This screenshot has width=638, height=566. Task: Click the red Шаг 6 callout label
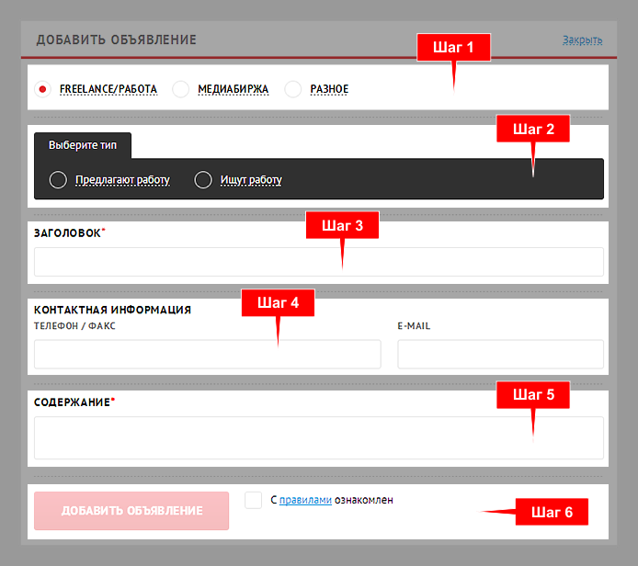click(551, 512)
